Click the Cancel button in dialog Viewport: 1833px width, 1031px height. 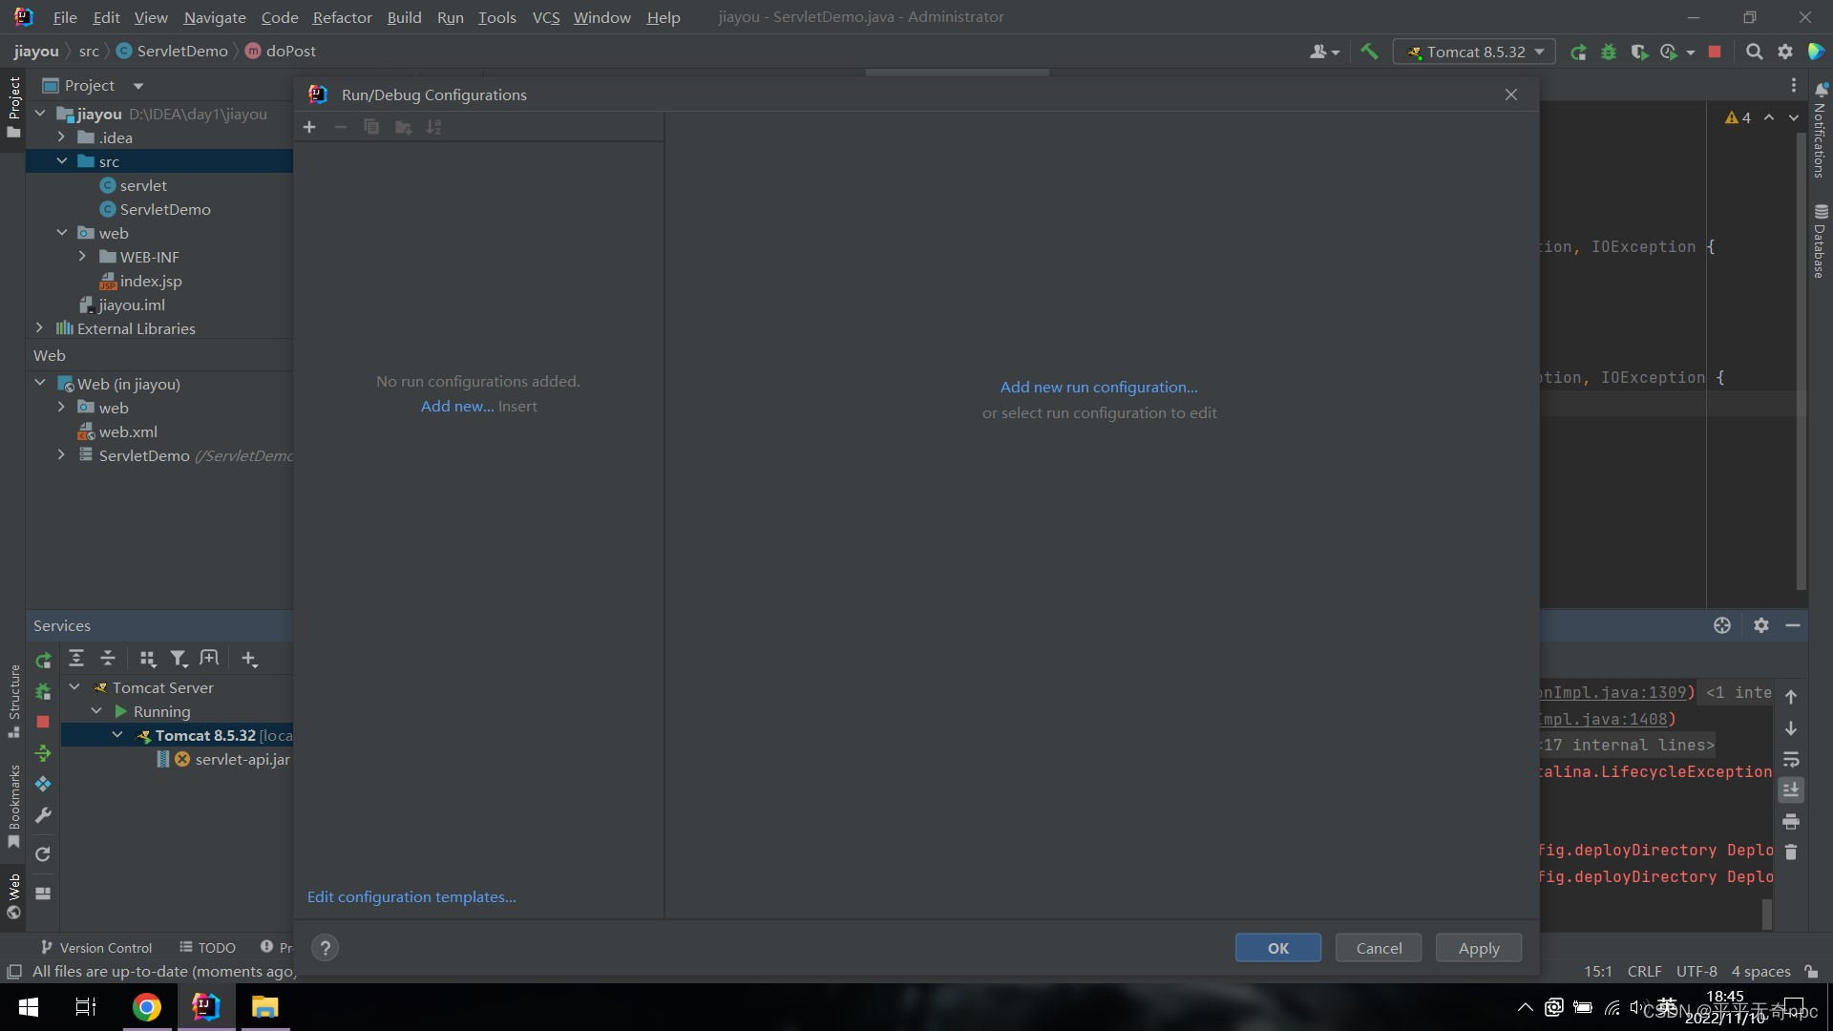[1378, 947]
